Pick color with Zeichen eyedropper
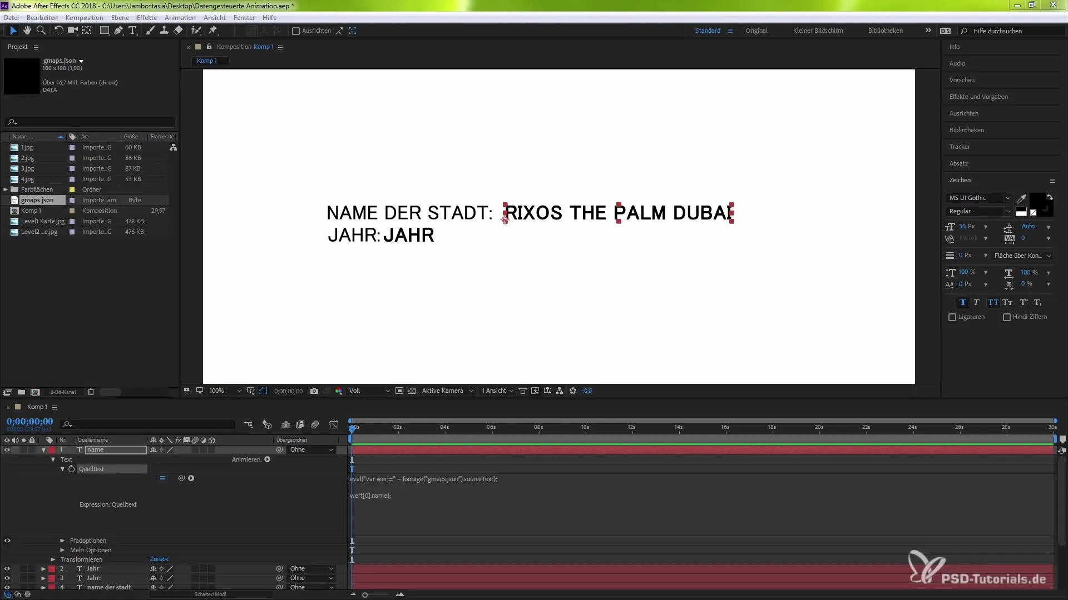The height and width of the screenshot is (600, 1068). click(x=1021, y=198)
